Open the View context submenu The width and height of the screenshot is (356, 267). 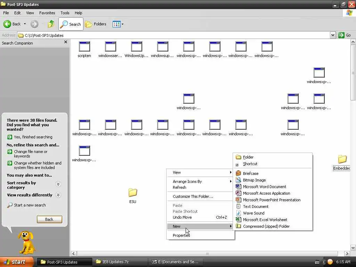click(200, 172)
